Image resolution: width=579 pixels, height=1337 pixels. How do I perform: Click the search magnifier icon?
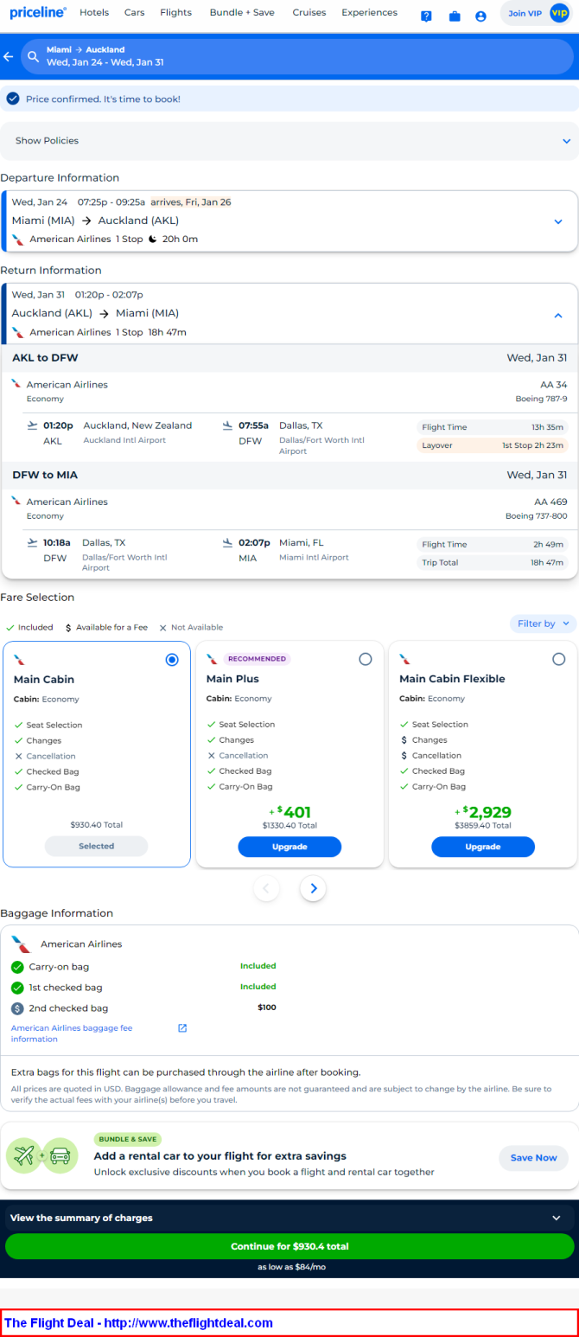pyautogui.click(x=34, y=56)
